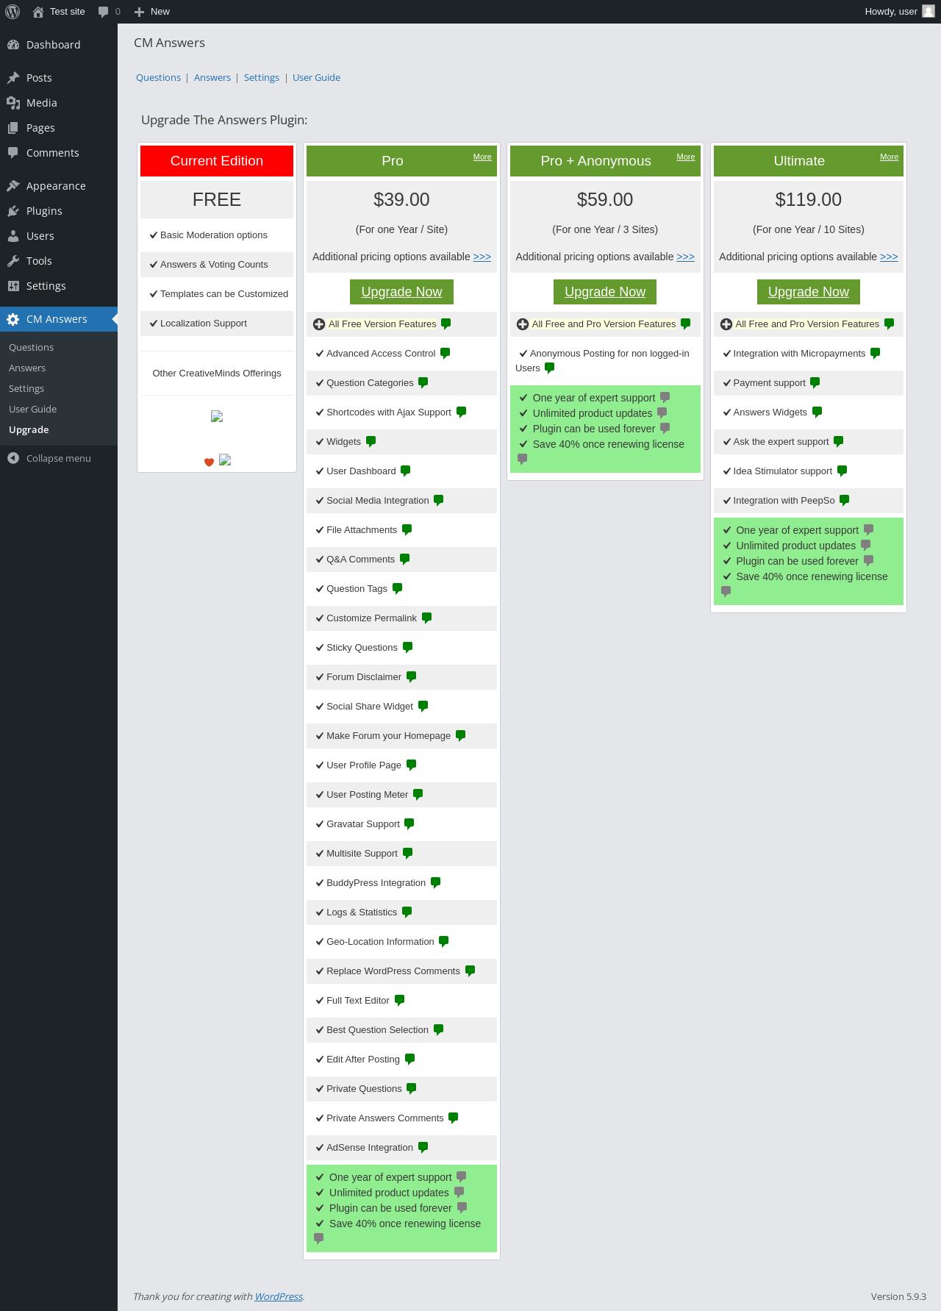Open the comments bubble in the admin bar
This screenshot has height=1311, width=941.
click(x=109, y=12)
